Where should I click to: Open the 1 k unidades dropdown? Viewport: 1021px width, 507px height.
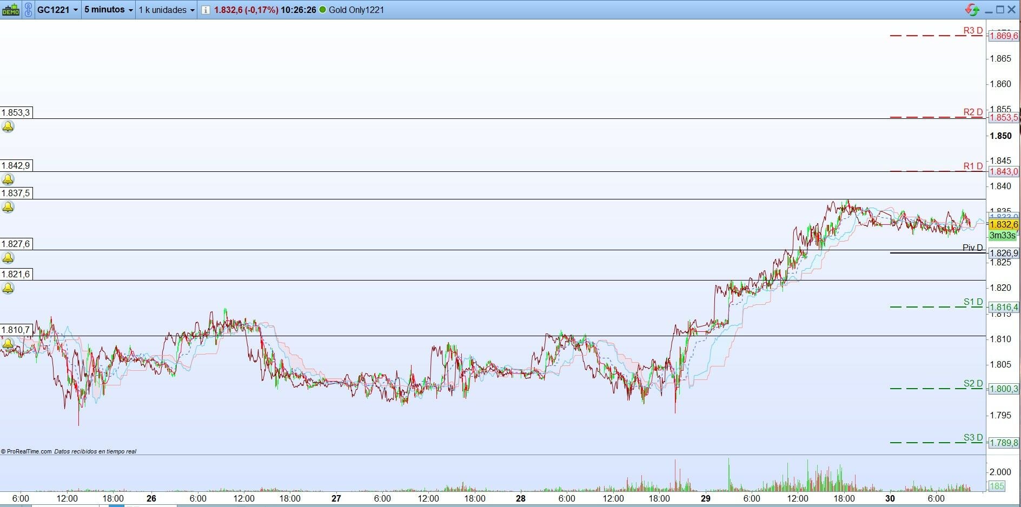pyautogui.click(x=167, y=10)
